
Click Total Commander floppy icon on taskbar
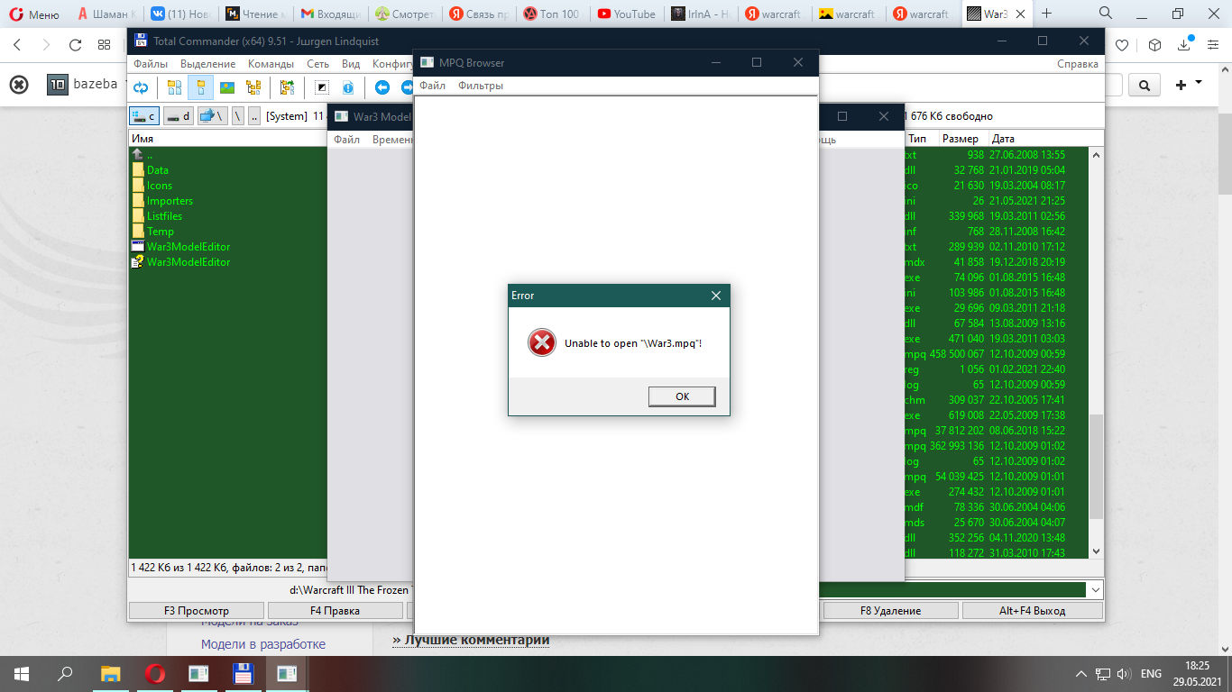(243, 673)
